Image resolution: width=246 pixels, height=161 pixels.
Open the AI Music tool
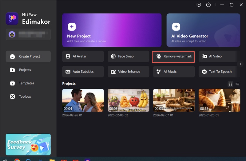[x=174, y=72]
